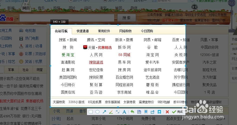Click the lottery ball icon beside 彩票
Screen dimensions: 237x125
(x=21, y=54)
